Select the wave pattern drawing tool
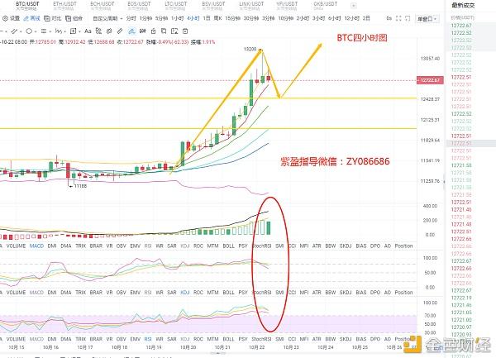496x358 pixels. [58, 31]
